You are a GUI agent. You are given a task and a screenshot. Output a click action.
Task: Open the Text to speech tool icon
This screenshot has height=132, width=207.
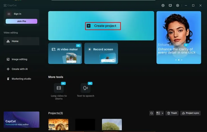[x=86, y=88]
